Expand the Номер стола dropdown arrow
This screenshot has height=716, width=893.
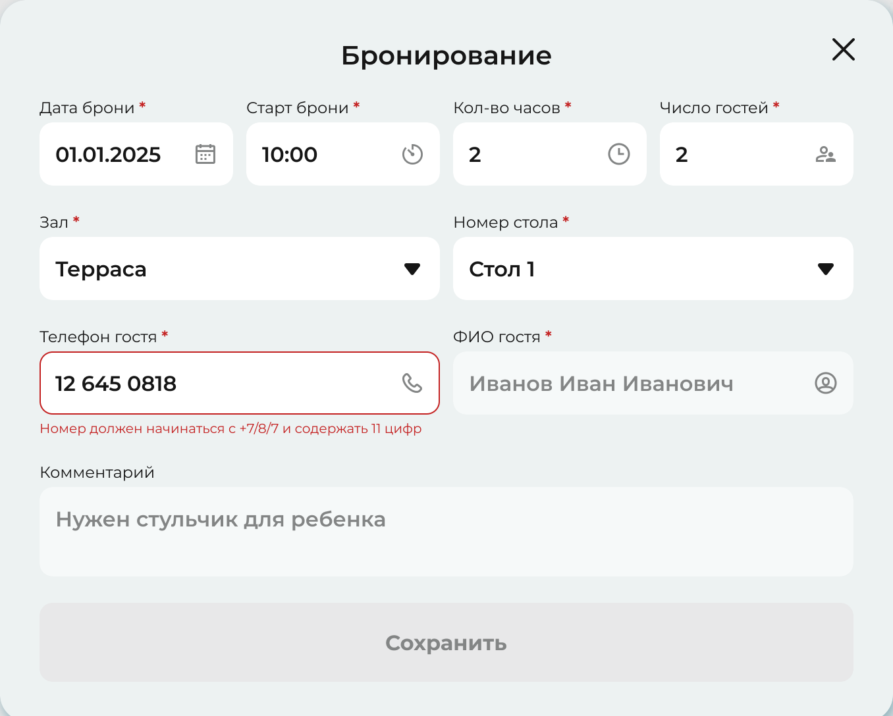coord(826,268)
